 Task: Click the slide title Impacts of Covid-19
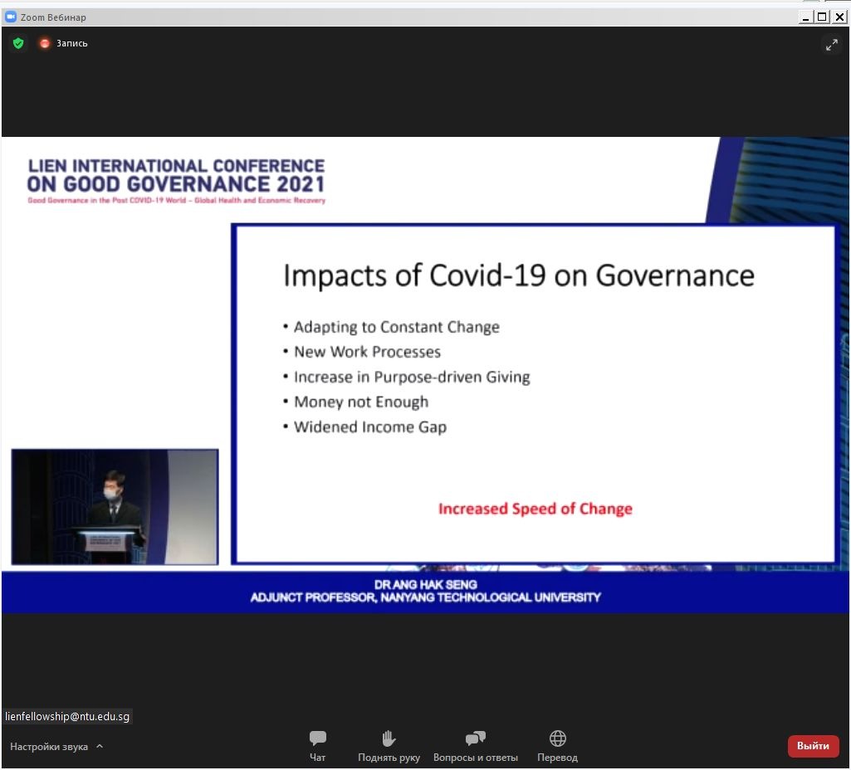click(x=518, y=275)
